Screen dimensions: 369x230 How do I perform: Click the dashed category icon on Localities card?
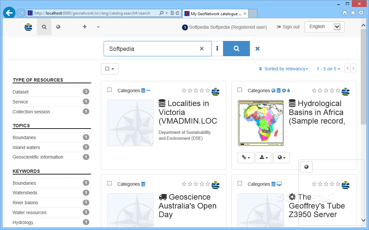click(x=148, y=90)
